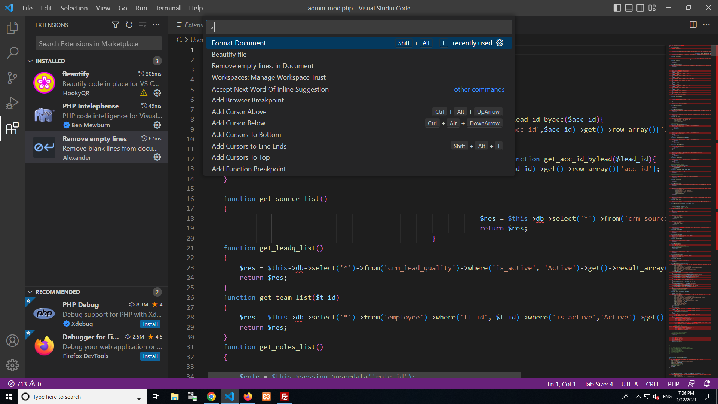Open the extensions filter options
The image size is (718, 404).
pyautogui.click(x=116, y=25)
